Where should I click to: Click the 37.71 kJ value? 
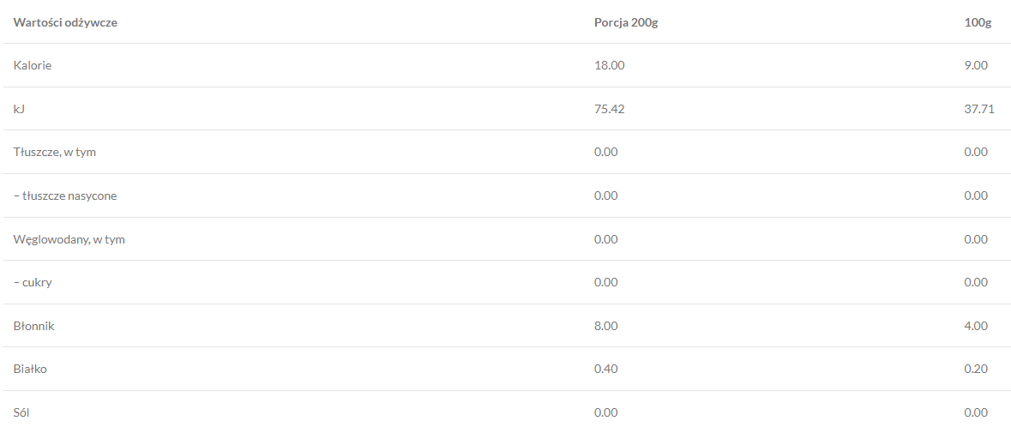point(978,109)
